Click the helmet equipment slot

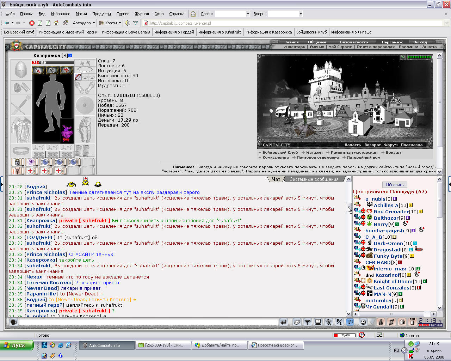21,70
